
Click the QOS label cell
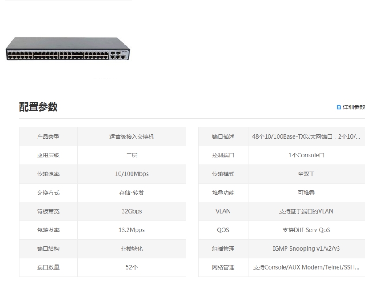click(223, 230)
